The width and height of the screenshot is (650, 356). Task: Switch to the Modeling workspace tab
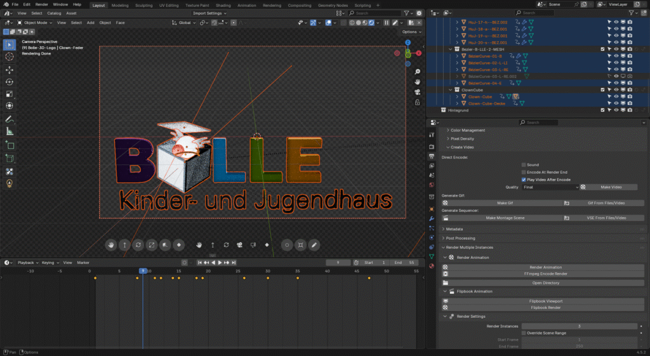(x=120, y=5)
